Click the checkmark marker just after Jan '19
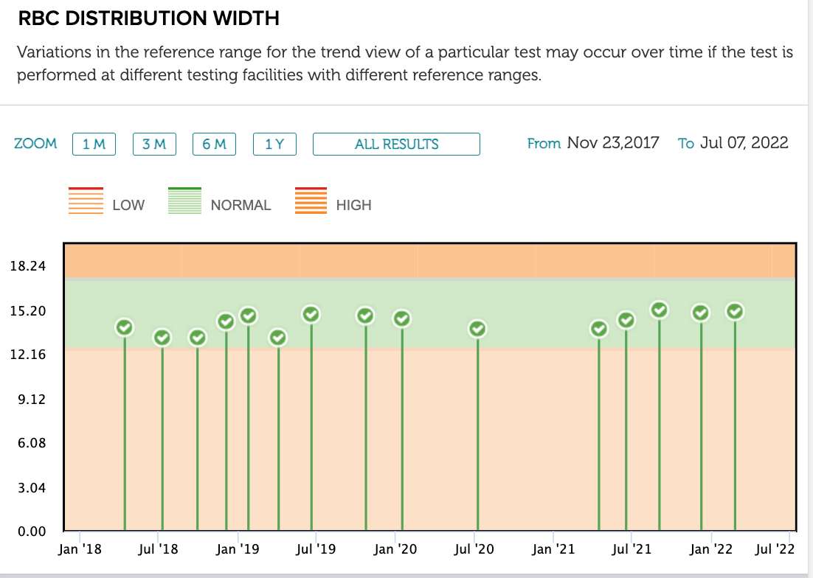The height and width of the screenshot is (578, 813). pyautogui.click(x=249, y=316)
